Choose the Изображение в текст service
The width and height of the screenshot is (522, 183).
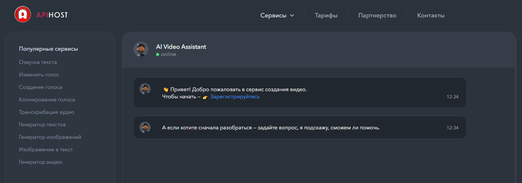[x=46, y=150]
